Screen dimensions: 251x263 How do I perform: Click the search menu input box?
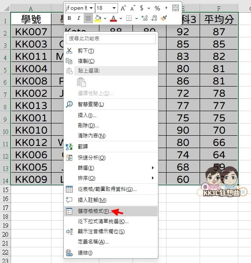point(111,39)
